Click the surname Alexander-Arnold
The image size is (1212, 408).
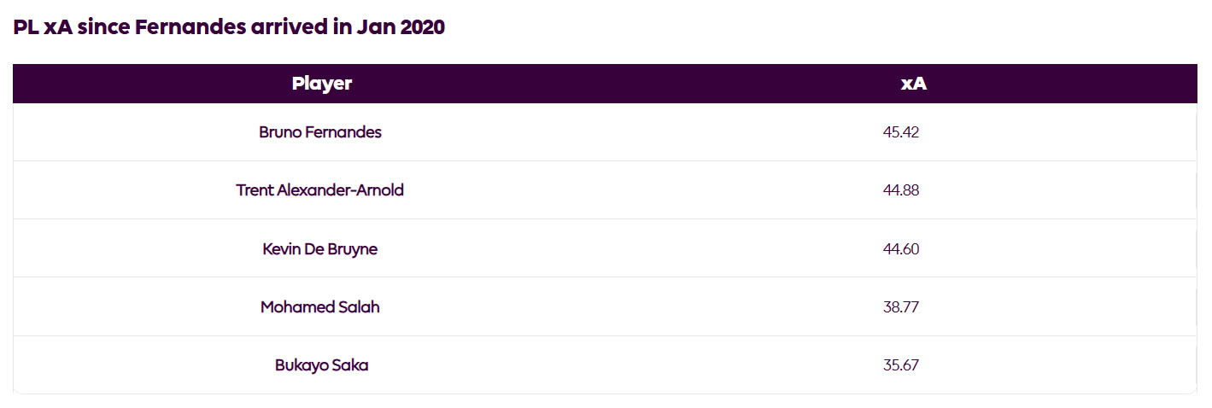[x=340, y=190]
